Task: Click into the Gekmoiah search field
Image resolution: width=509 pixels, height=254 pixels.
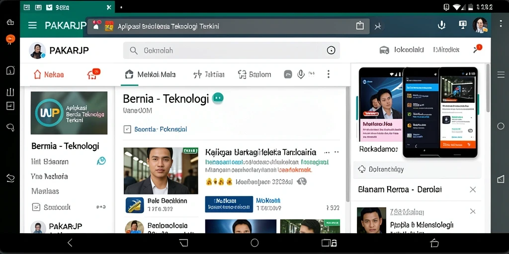Action: [x=232, y=51]
